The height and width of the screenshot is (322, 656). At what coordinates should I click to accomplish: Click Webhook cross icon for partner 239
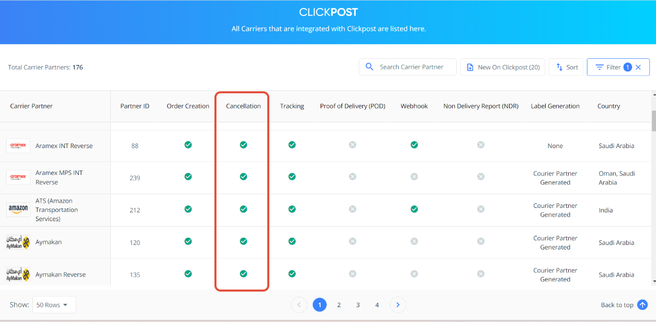[x=414, y=176]
